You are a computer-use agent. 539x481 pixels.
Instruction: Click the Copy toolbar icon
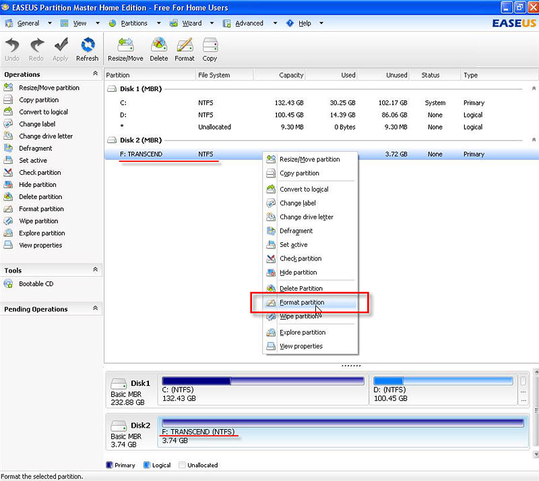click(210, 47)
